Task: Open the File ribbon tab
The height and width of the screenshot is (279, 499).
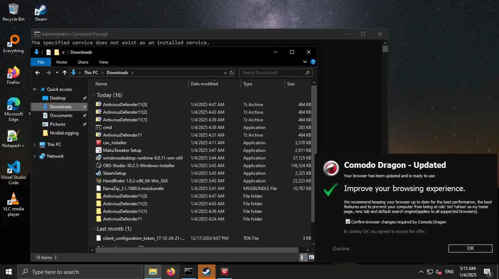Action: 41,62
